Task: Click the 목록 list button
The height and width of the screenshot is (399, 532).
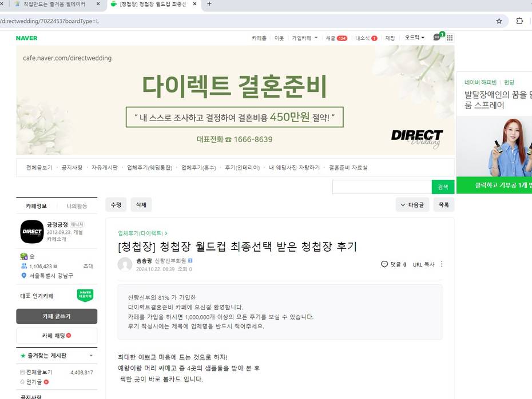Action: point(444,205)
